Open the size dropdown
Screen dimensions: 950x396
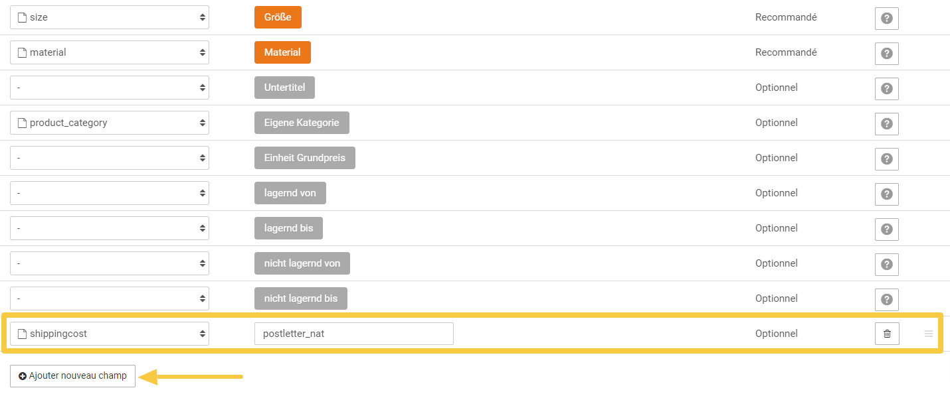(110, 17)
